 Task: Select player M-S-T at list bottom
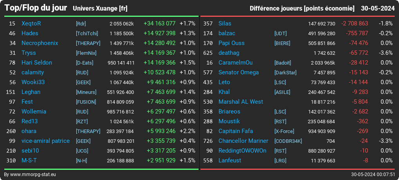tap(29, 160)
